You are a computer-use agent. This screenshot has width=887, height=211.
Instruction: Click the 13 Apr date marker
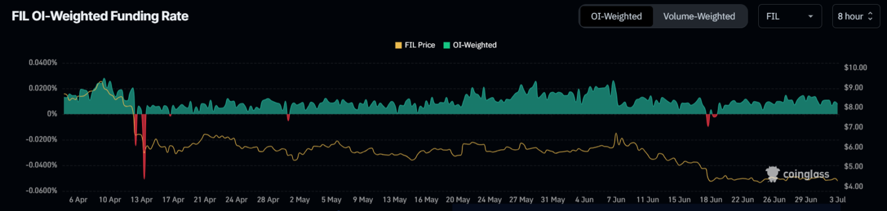coord(142,200)
